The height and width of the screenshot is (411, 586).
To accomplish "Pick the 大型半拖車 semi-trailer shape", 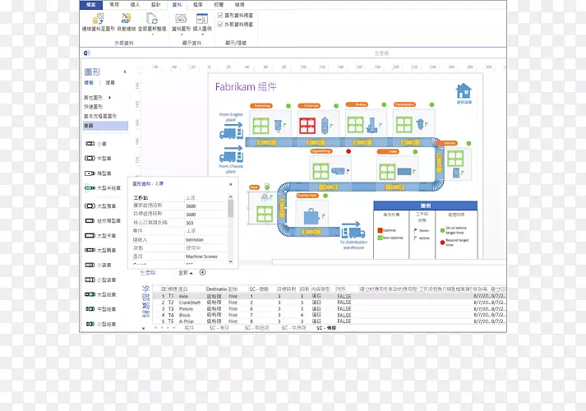I will point(103,188).
